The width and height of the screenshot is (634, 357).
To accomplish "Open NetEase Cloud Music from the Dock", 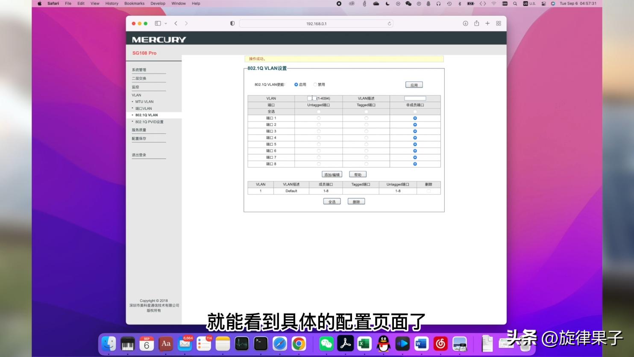I will pyautogui.click(x=440, y=343).
